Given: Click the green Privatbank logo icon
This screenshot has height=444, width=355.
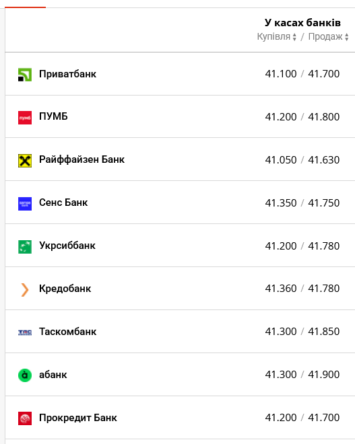Looking at the screenshot, I should (x=25, y=75).
